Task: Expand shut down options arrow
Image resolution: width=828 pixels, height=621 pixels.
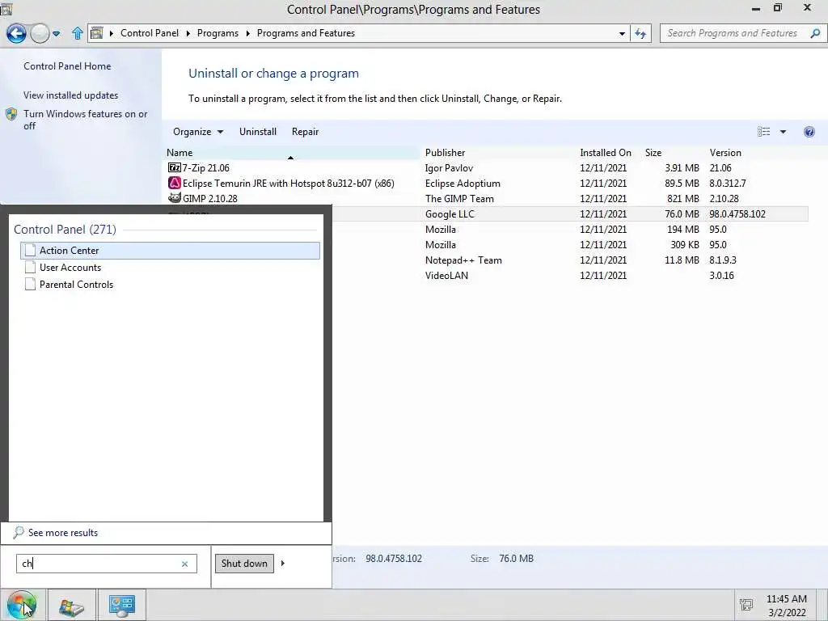Action: (282, 563)
